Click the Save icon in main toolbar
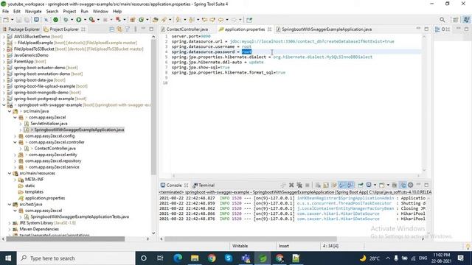Screen dimensions: 472x265 coord(18,20)
